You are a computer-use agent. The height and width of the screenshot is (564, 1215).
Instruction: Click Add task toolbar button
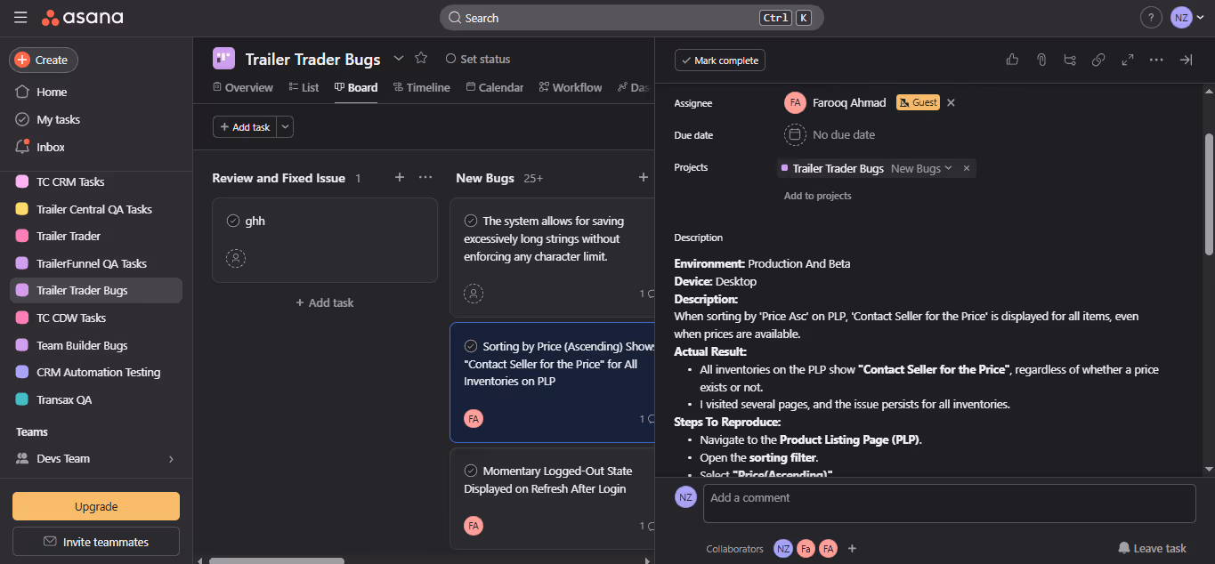(x=245, y=127)
